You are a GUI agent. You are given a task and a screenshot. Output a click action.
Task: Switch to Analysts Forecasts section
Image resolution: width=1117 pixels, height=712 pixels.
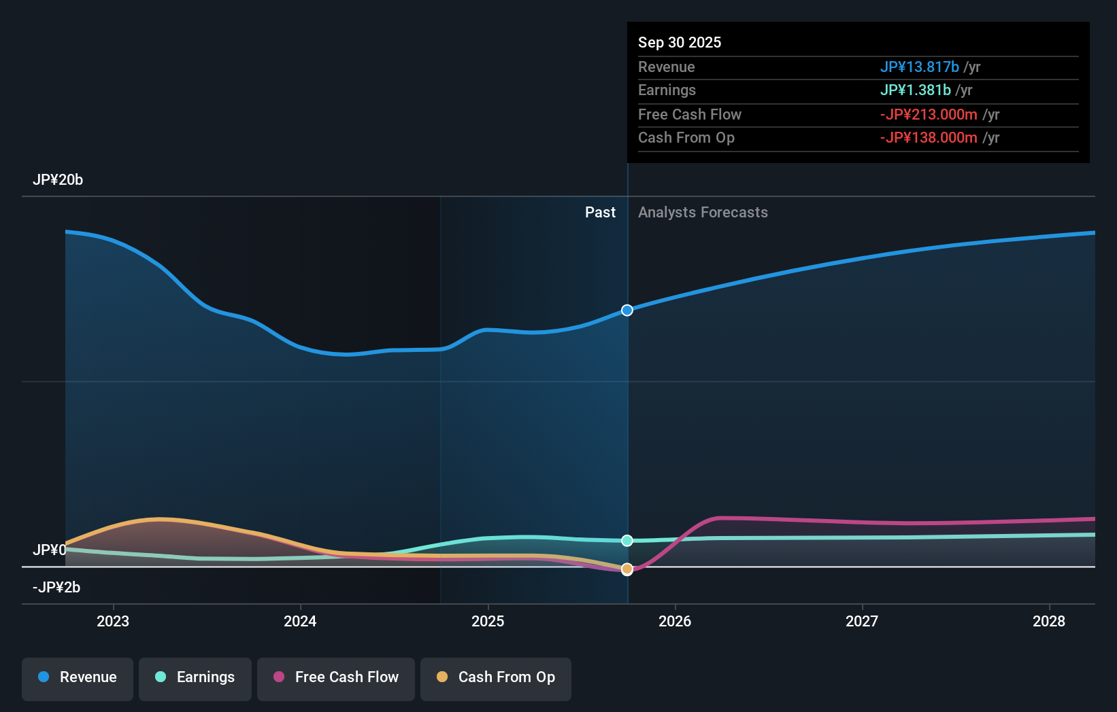click(703, 213)
